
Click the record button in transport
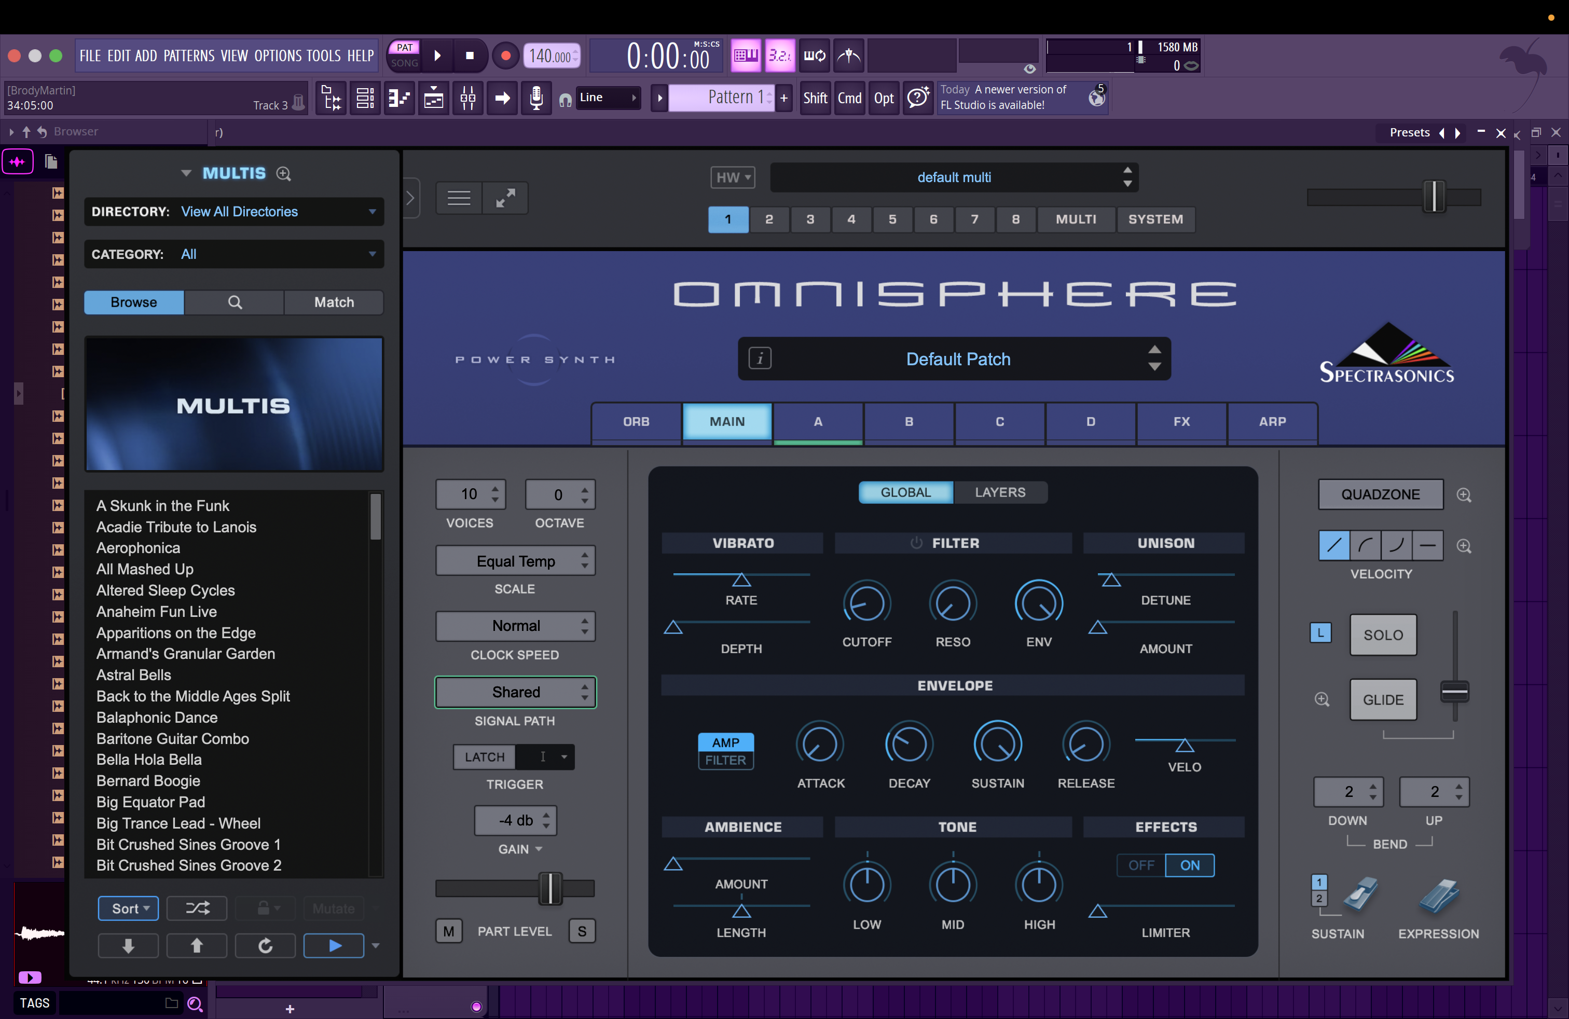pos(506,56)
